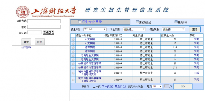Download 经济学院 博士研究生 catalog
The width and height of the screenshot is (205, 101).
(196, 51)
